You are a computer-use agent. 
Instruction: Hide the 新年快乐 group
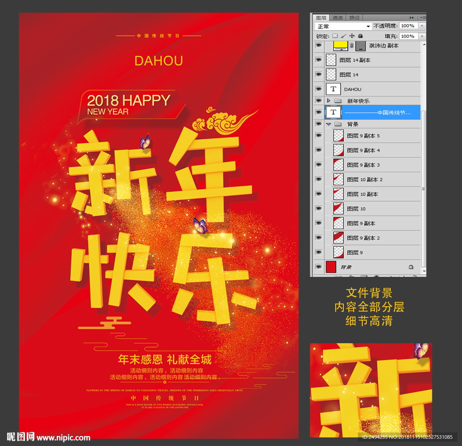[319, 101]
